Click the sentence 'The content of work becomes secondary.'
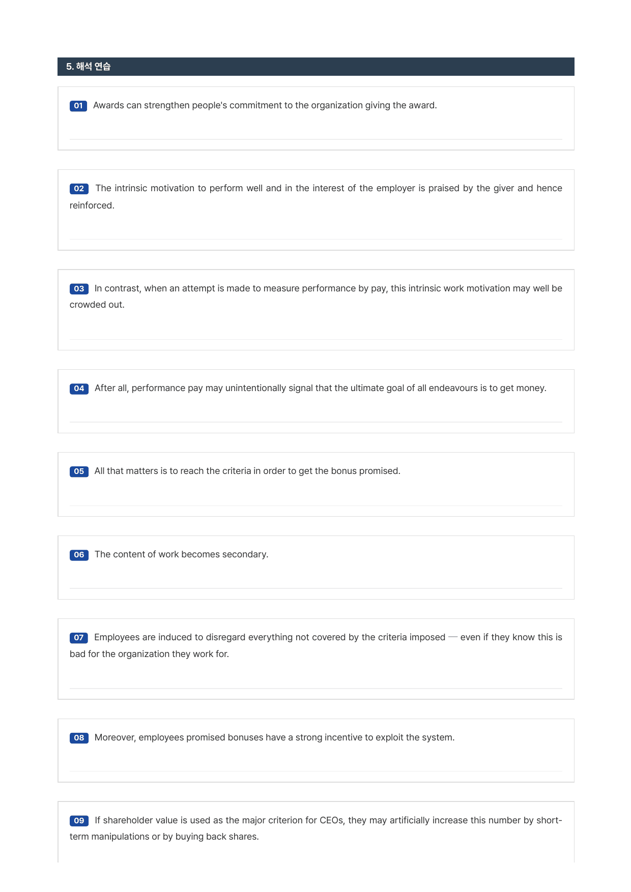631x892 pixels. click(181, 554)
